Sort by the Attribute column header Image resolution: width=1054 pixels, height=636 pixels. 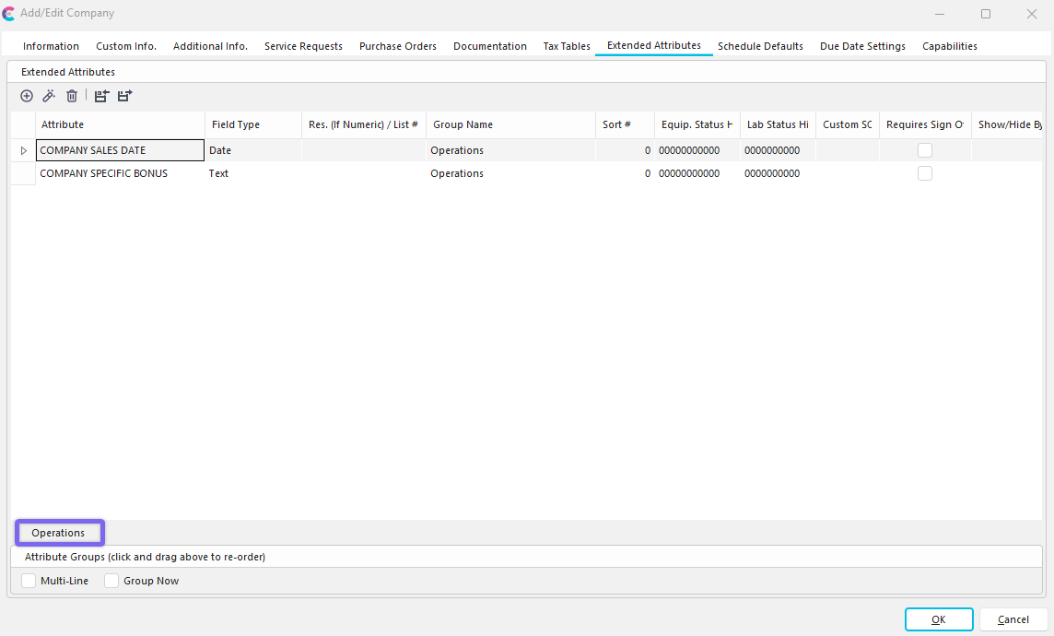point(120,124)
